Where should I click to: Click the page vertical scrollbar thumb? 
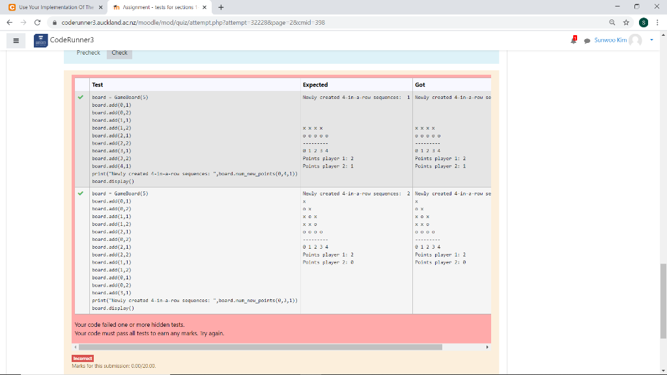[x=662, y=301]
